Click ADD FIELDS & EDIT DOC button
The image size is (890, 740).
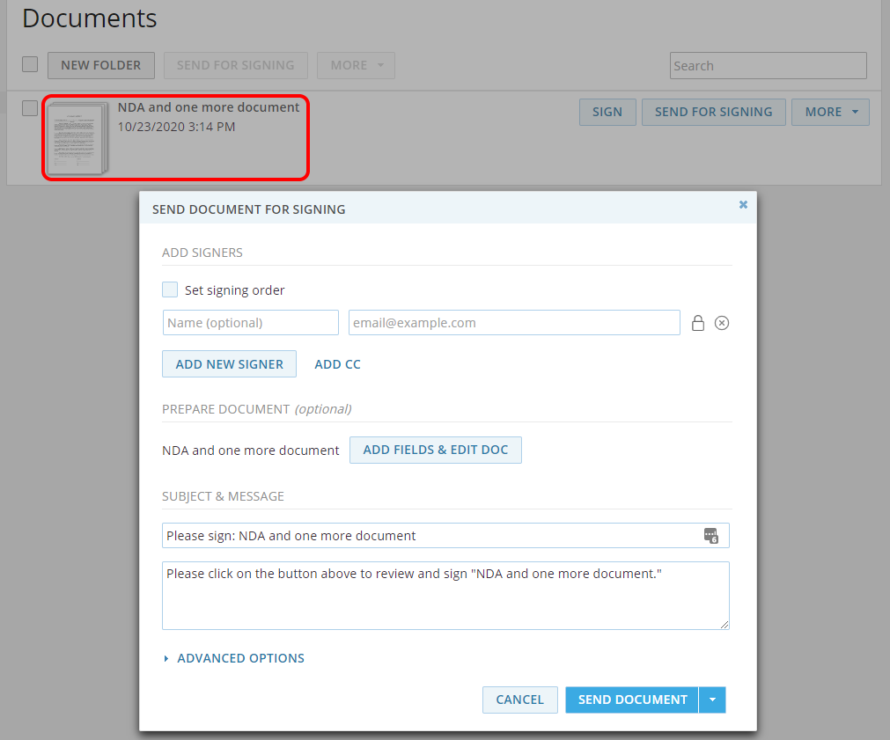click(436, 450)
